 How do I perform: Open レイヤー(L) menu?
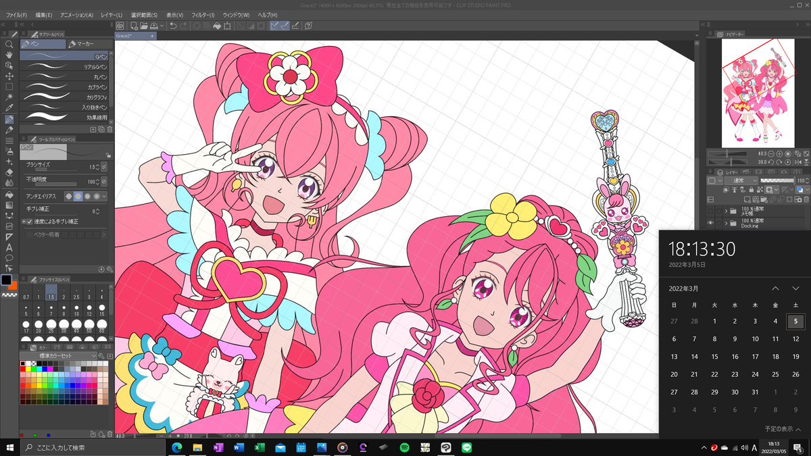[112, 15]
